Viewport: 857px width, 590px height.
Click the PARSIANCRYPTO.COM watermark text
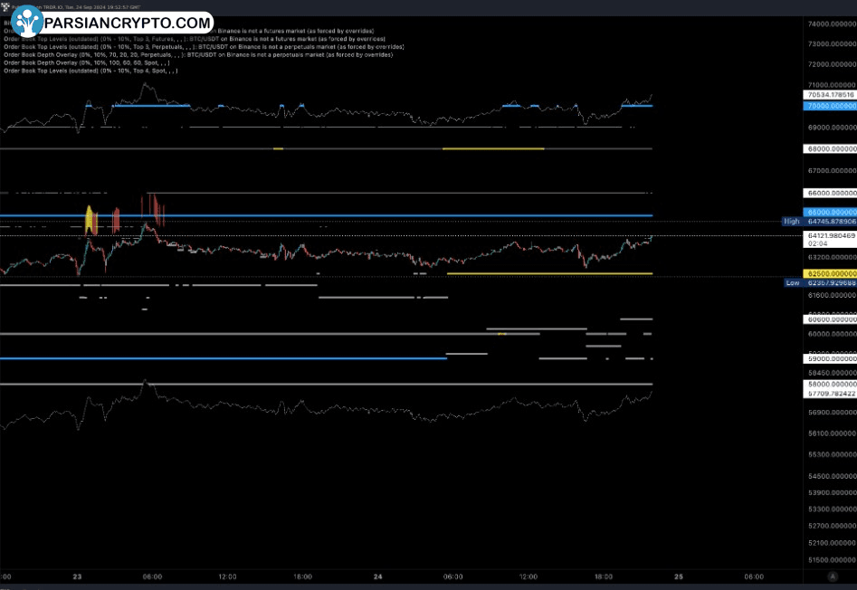coord(126,23)
